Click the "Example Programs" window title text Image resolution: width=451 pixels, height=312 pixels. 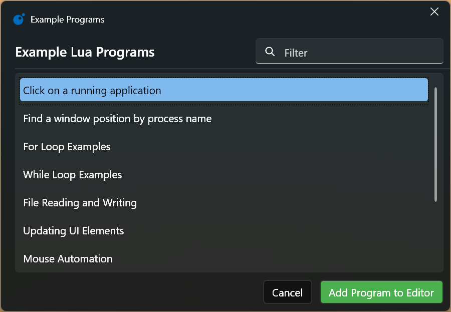coord(68,20)
